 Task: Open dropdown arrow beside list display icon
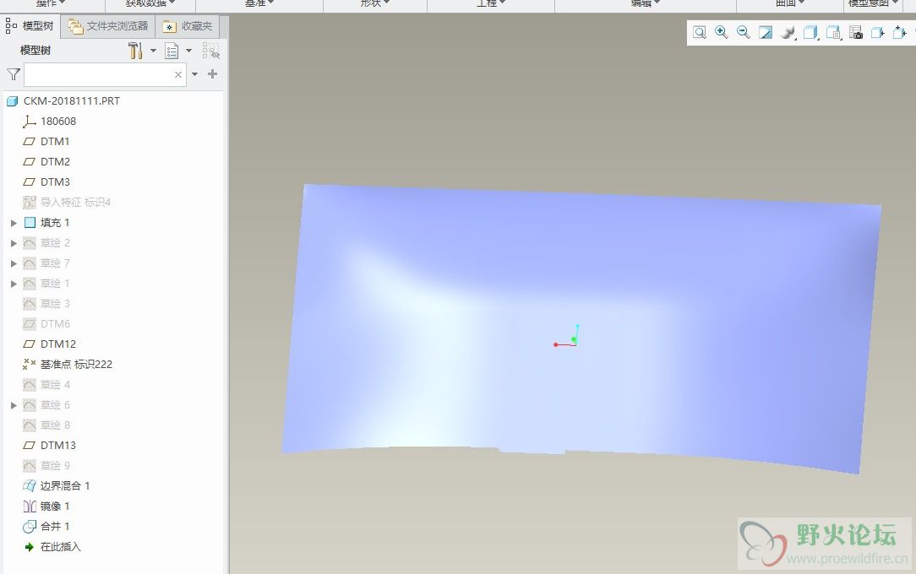pos(188,51)
